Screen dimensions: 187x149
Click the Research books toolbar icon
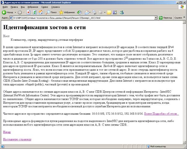pyautogui.click(x=115, y=12)
